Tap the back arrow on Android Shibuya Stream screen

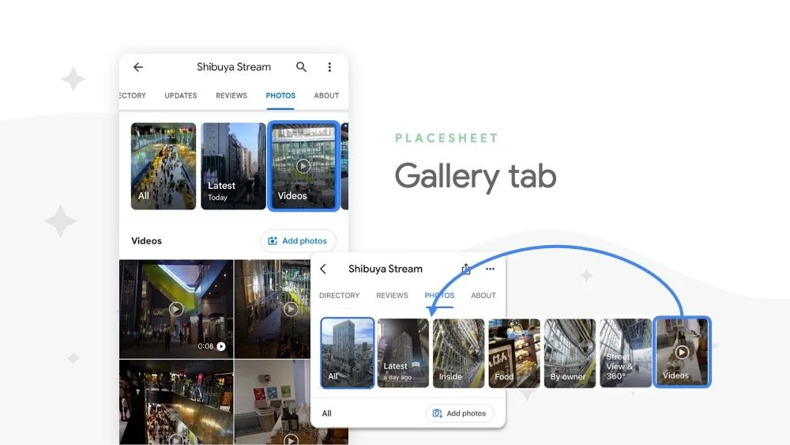138,67
